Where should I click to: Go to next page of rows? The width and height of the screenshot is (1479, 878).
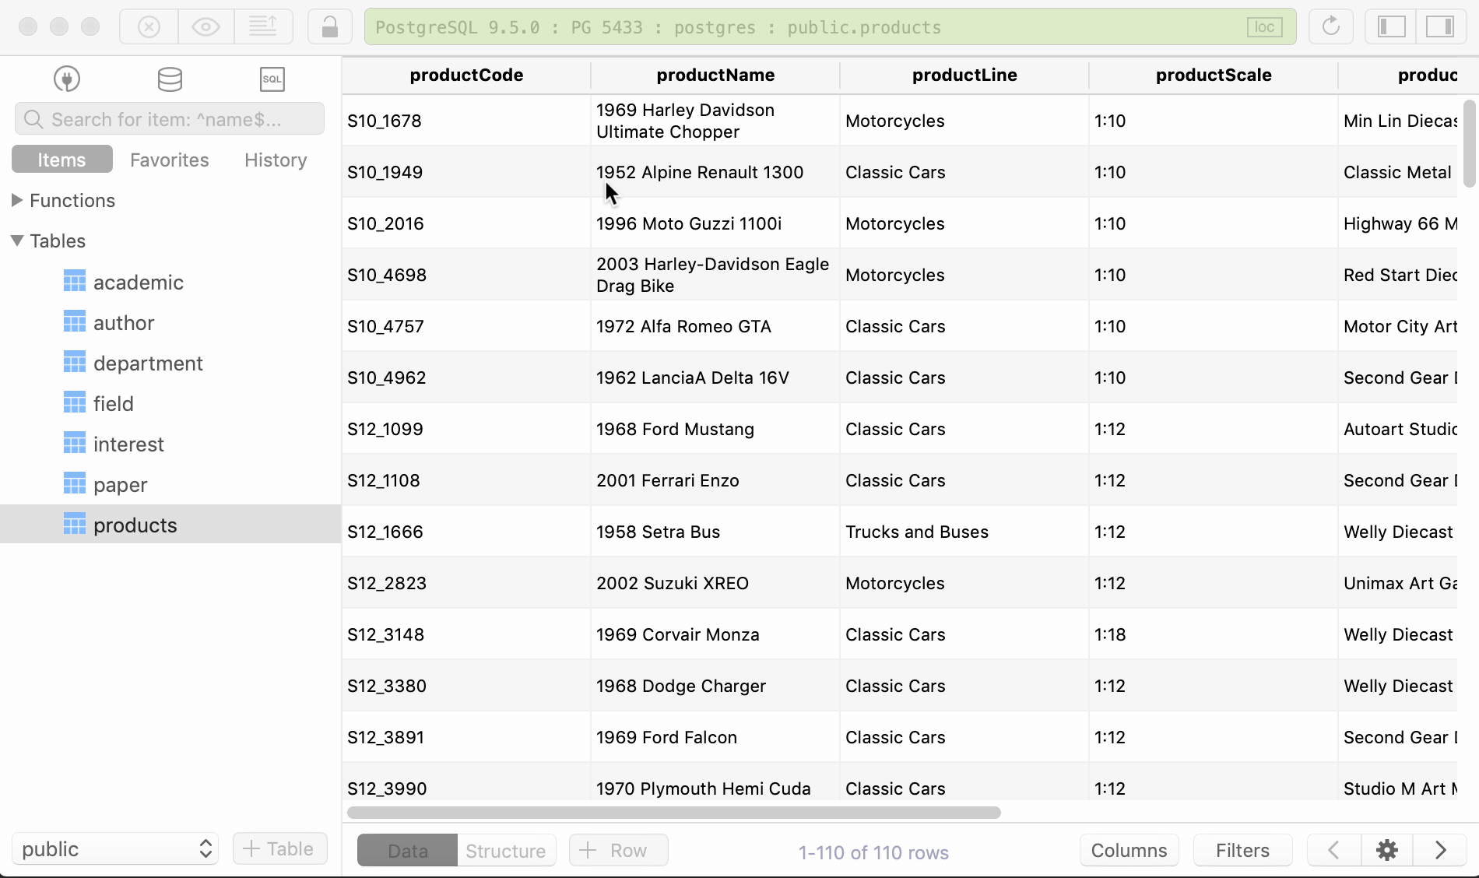click(x=1440, y=850)
